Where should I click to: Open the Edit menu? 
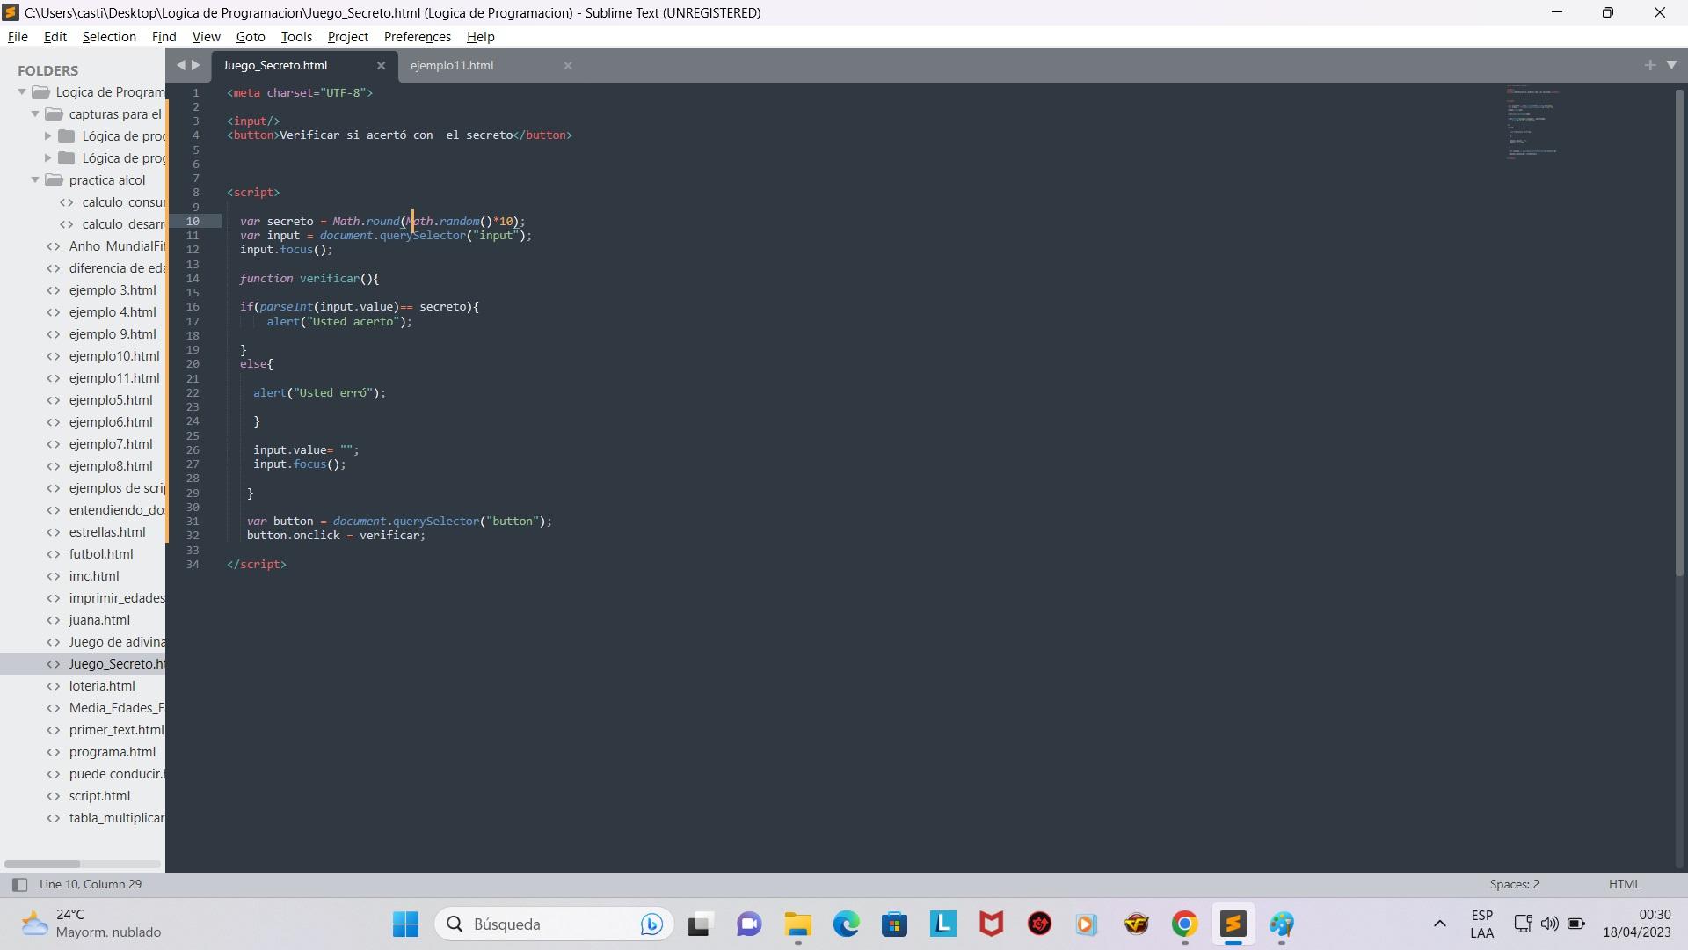point(55,37)
